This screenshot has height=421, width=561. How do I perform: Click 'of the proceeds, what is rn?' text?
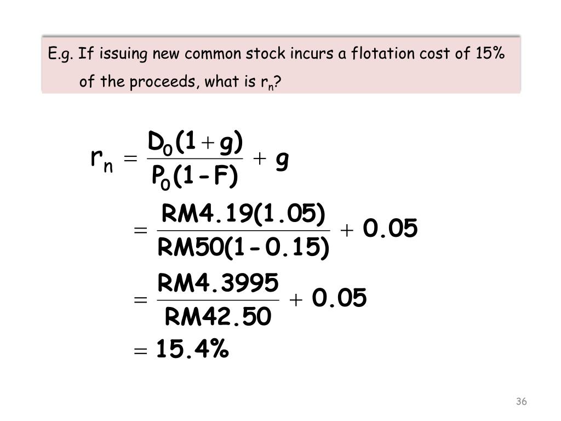(x=180, y=82)
